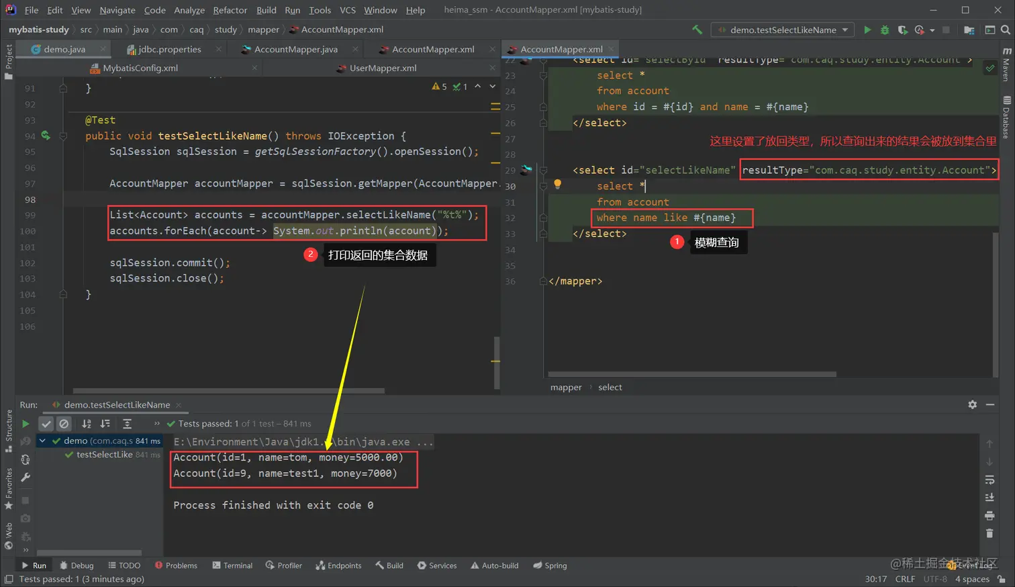Open the Navigate menu

tap(117, 10)
